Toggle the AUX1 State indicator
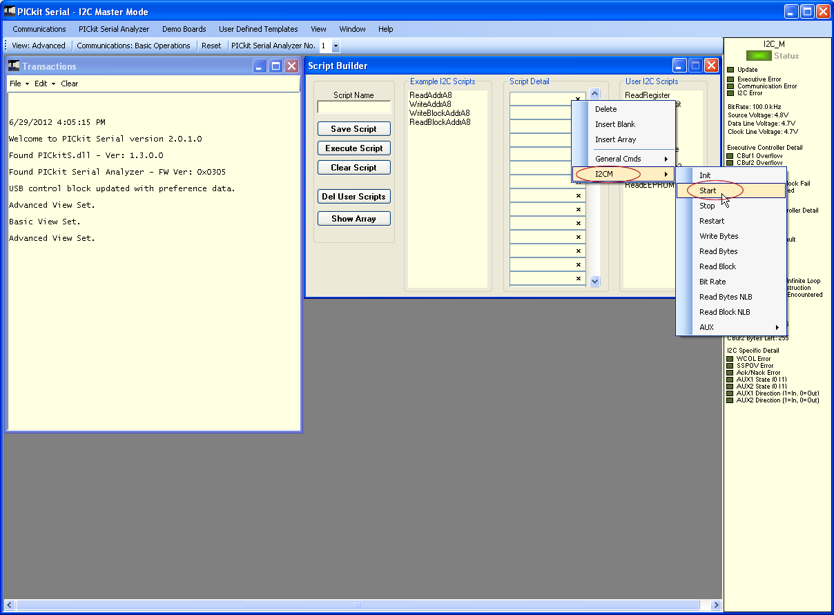834x615 pixels. tap(730, 379)
